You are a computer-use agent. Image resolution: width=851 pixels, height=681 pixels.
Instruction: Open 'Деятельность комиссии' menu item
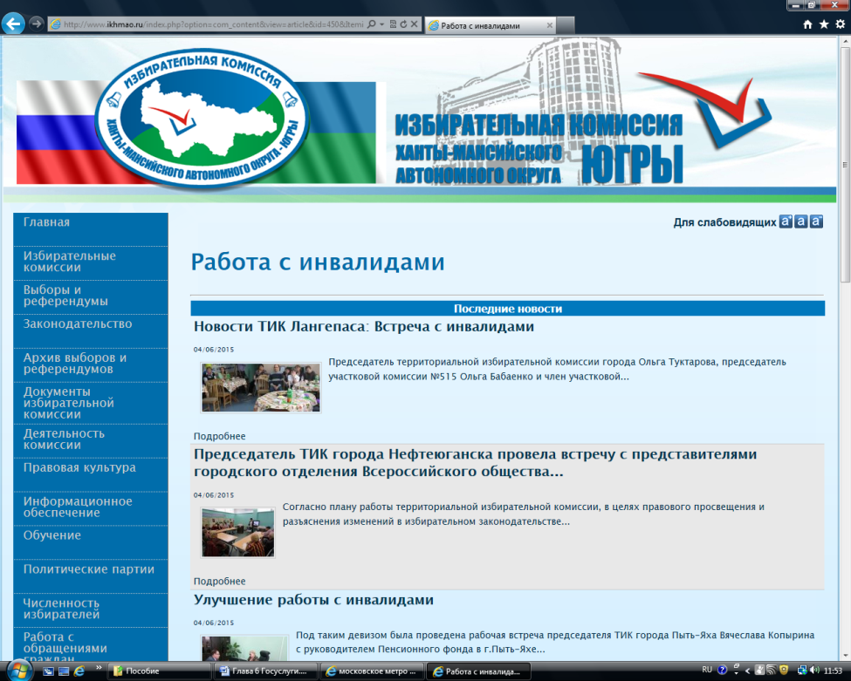coord(91,441)
